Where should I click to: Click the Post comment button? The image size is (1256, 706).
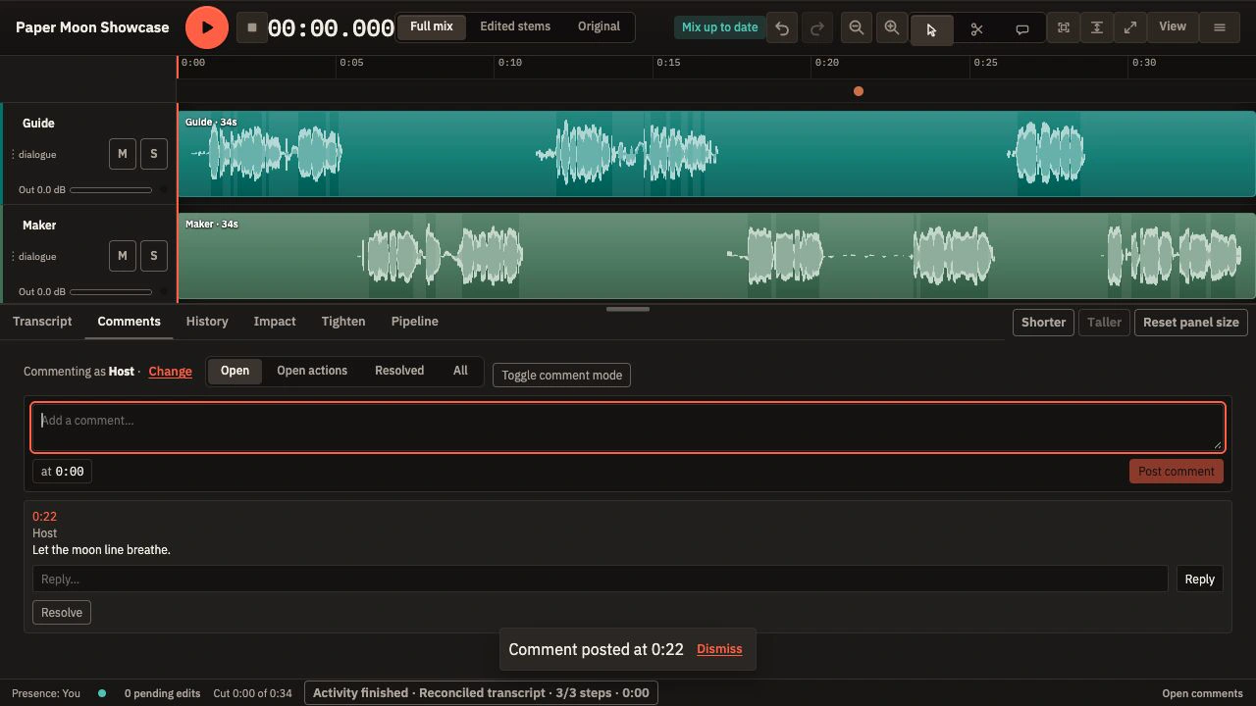1176,472
